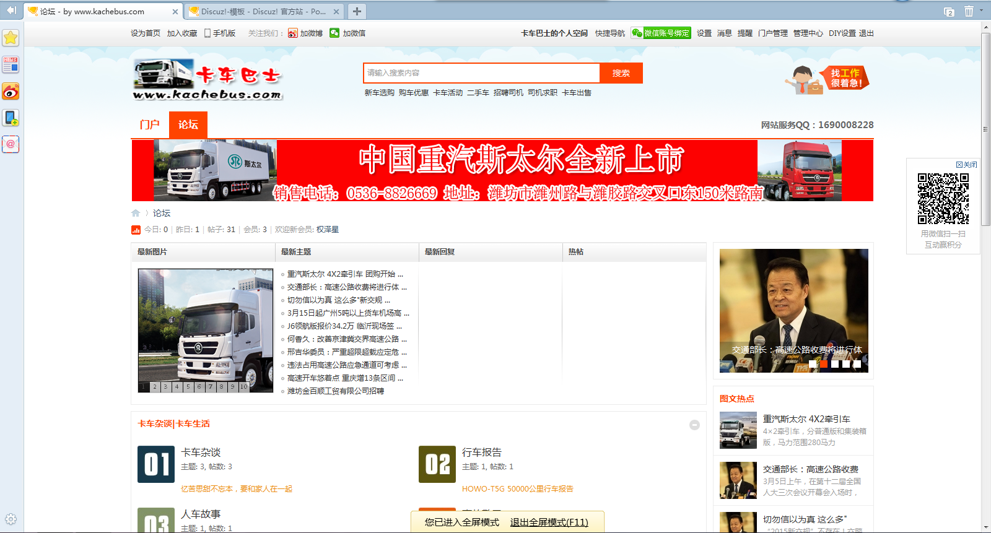Click the 退出 logout link

pos(867,33)
